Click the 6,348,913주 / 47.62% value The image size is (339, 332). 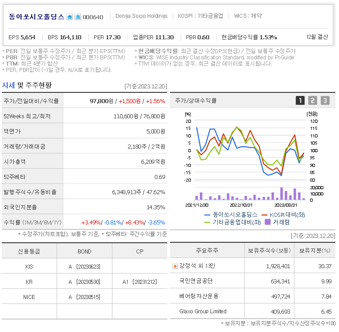[138, 192]
